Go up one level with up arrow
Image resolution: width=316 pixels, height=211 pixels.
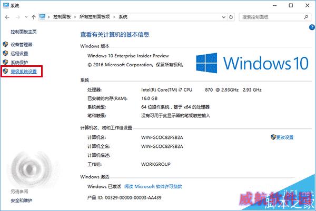coord(34,17)
